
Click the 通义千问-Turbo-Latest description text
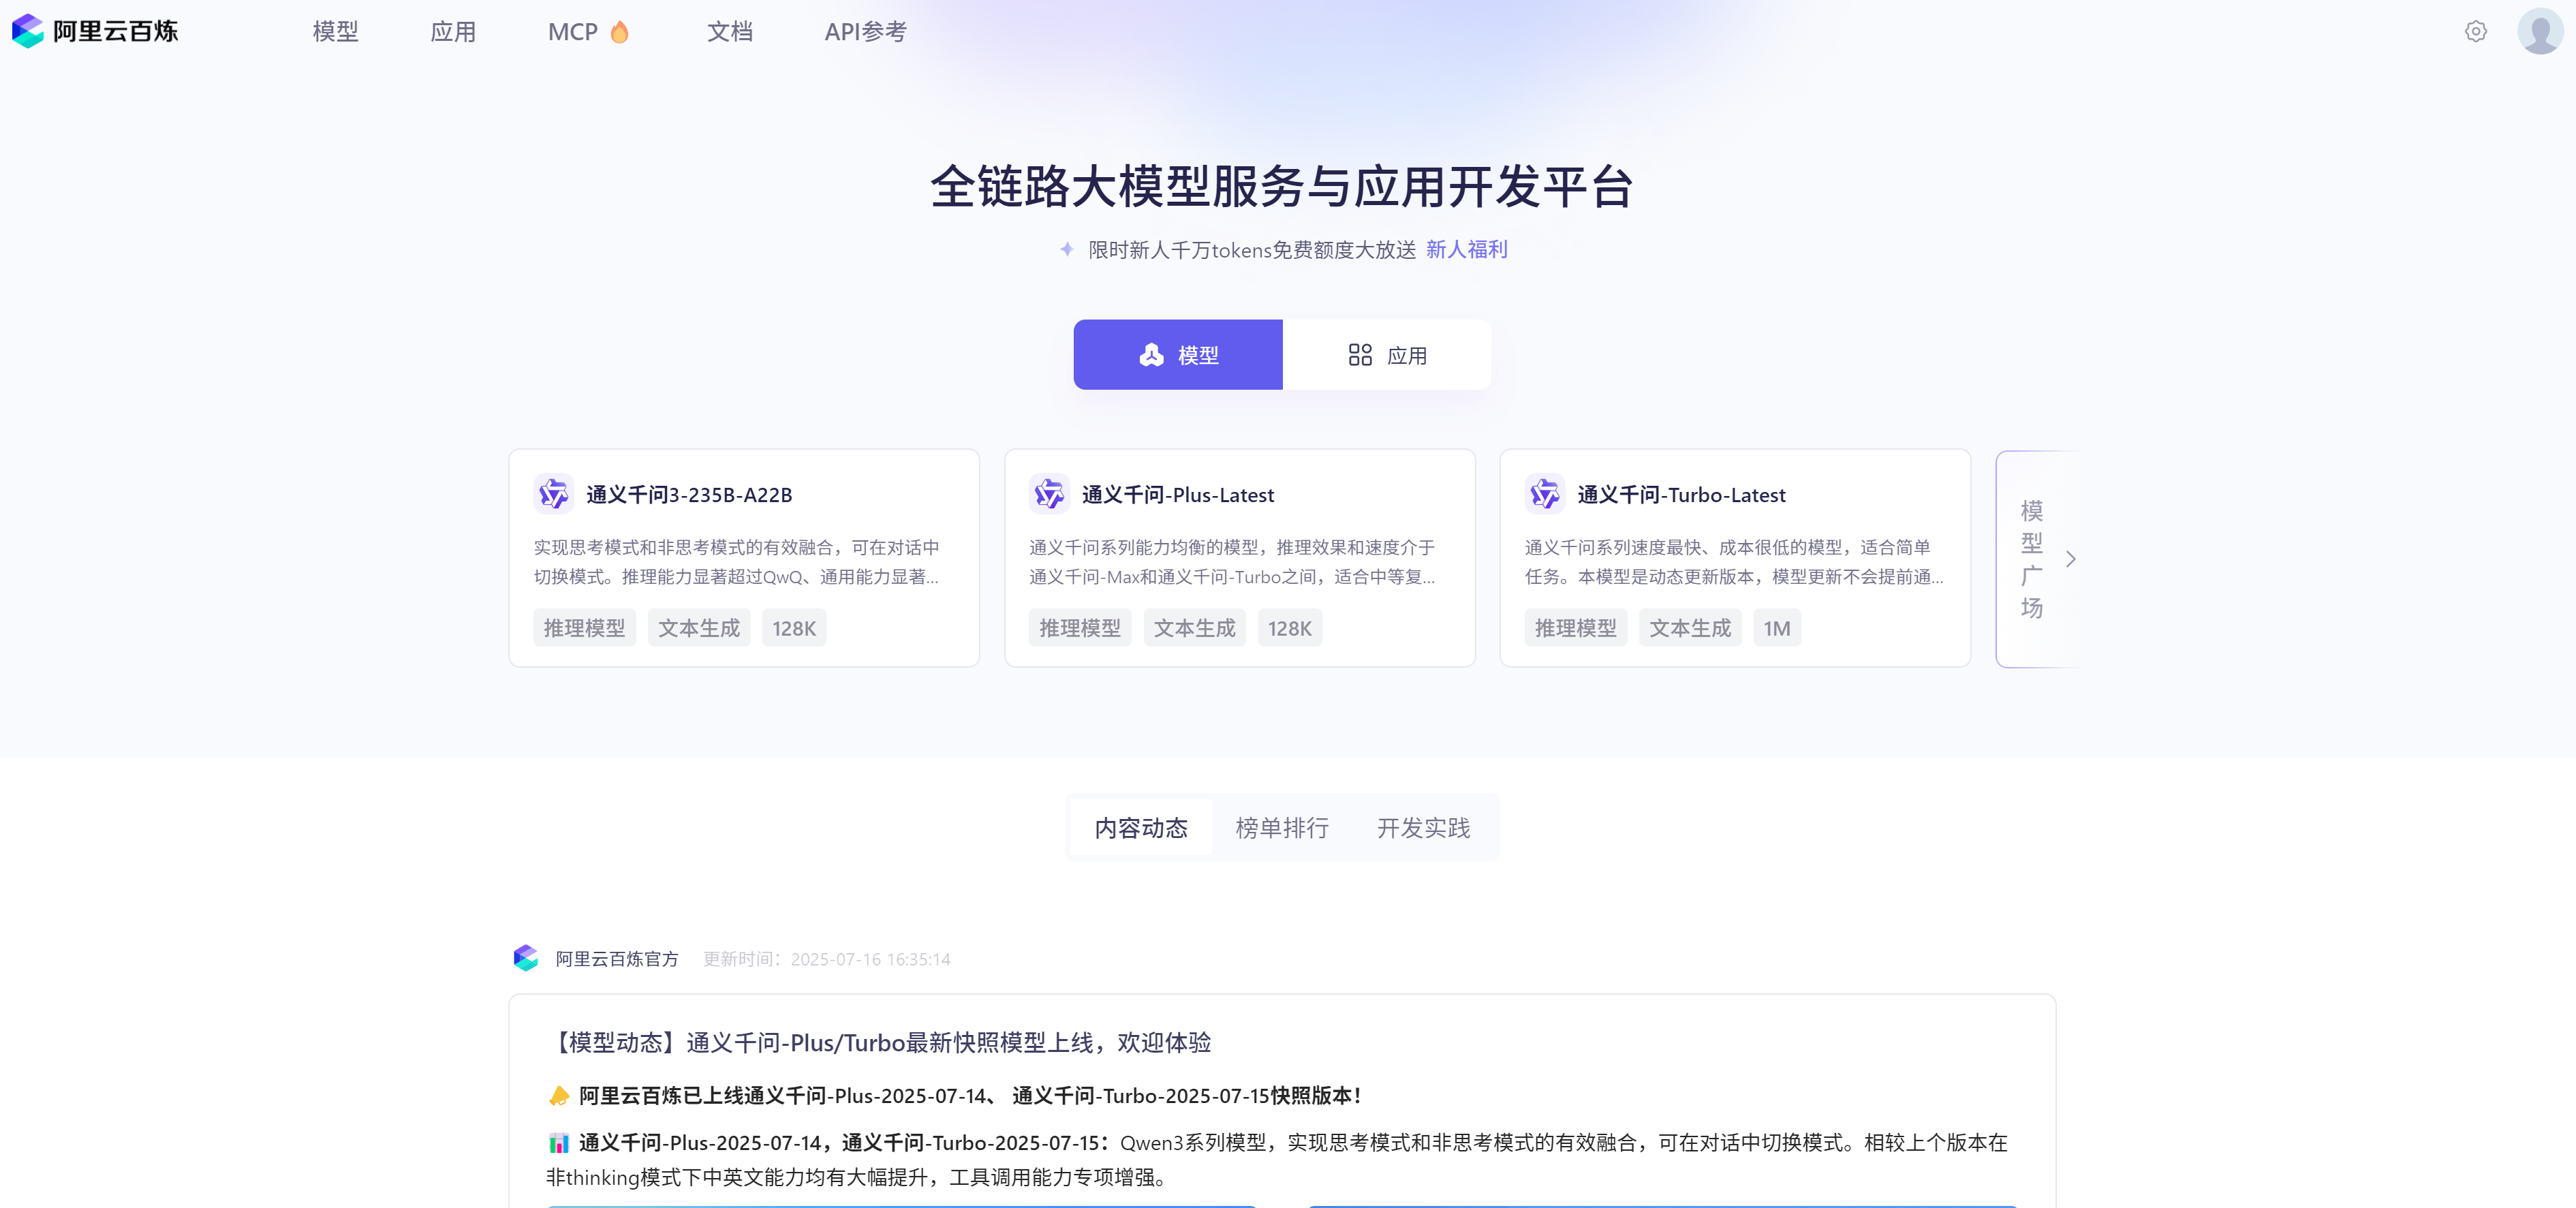1734,562
